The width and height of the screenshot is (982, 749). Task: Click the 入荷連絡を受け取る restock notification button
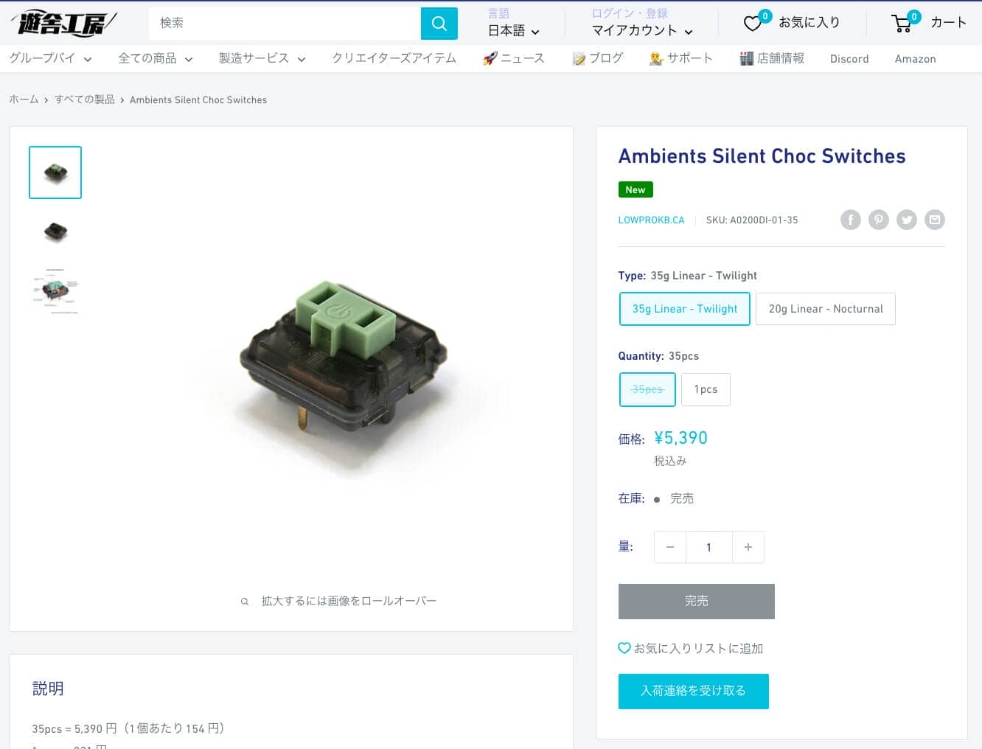pos(693,691)
